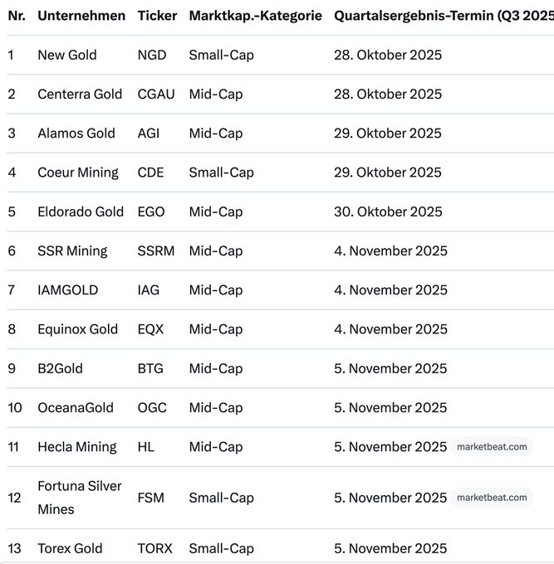Screen dimensions: 554x564
Task: Click the Nr. column header
Action: [16, 16]
